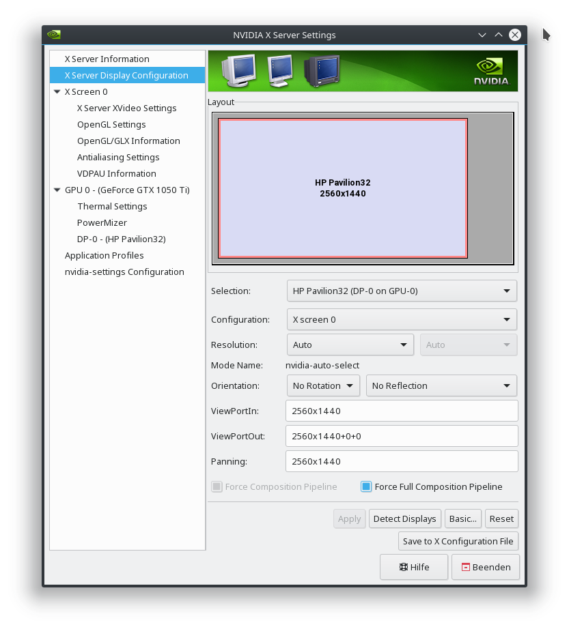
Task: Click the nvidia-auto-select mode name text
Action: pos(322,366)
